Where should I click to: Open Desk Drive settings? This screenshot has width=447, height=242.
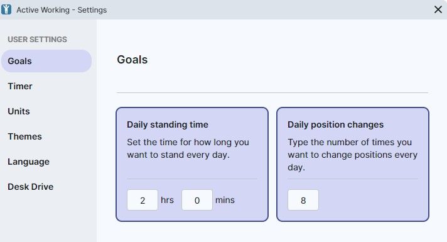(31, 187)
